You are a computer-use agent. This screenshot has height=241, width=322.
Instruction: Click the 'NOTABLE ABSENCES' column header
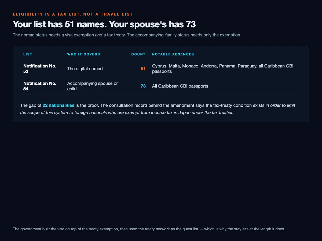[173, 54]
